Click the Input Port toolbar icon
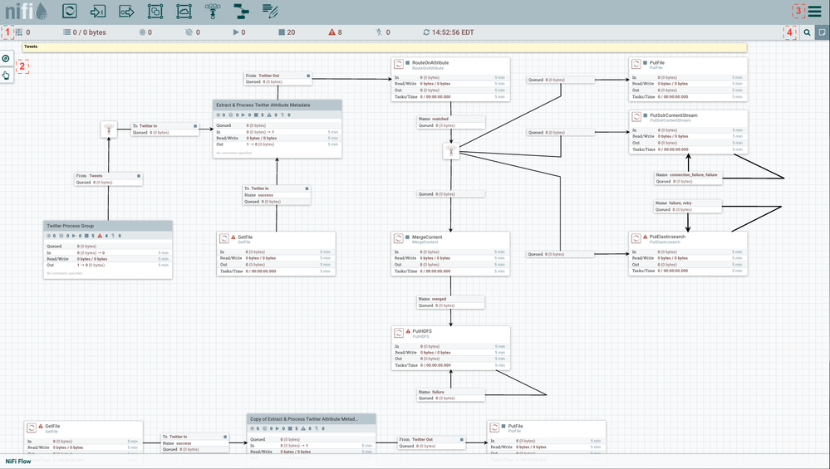Image resolution: width=830 pixels, height=469 pixels. (x=98, y=12)
